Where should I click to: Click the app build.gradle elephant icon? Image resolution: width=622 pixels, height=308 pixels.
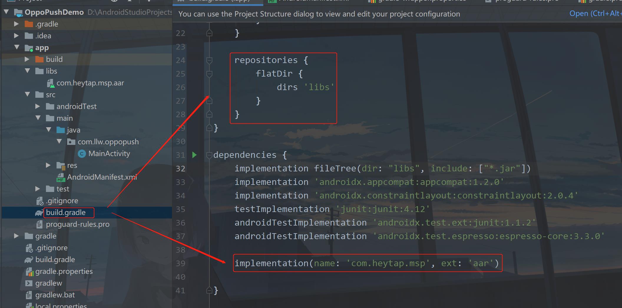39,213
